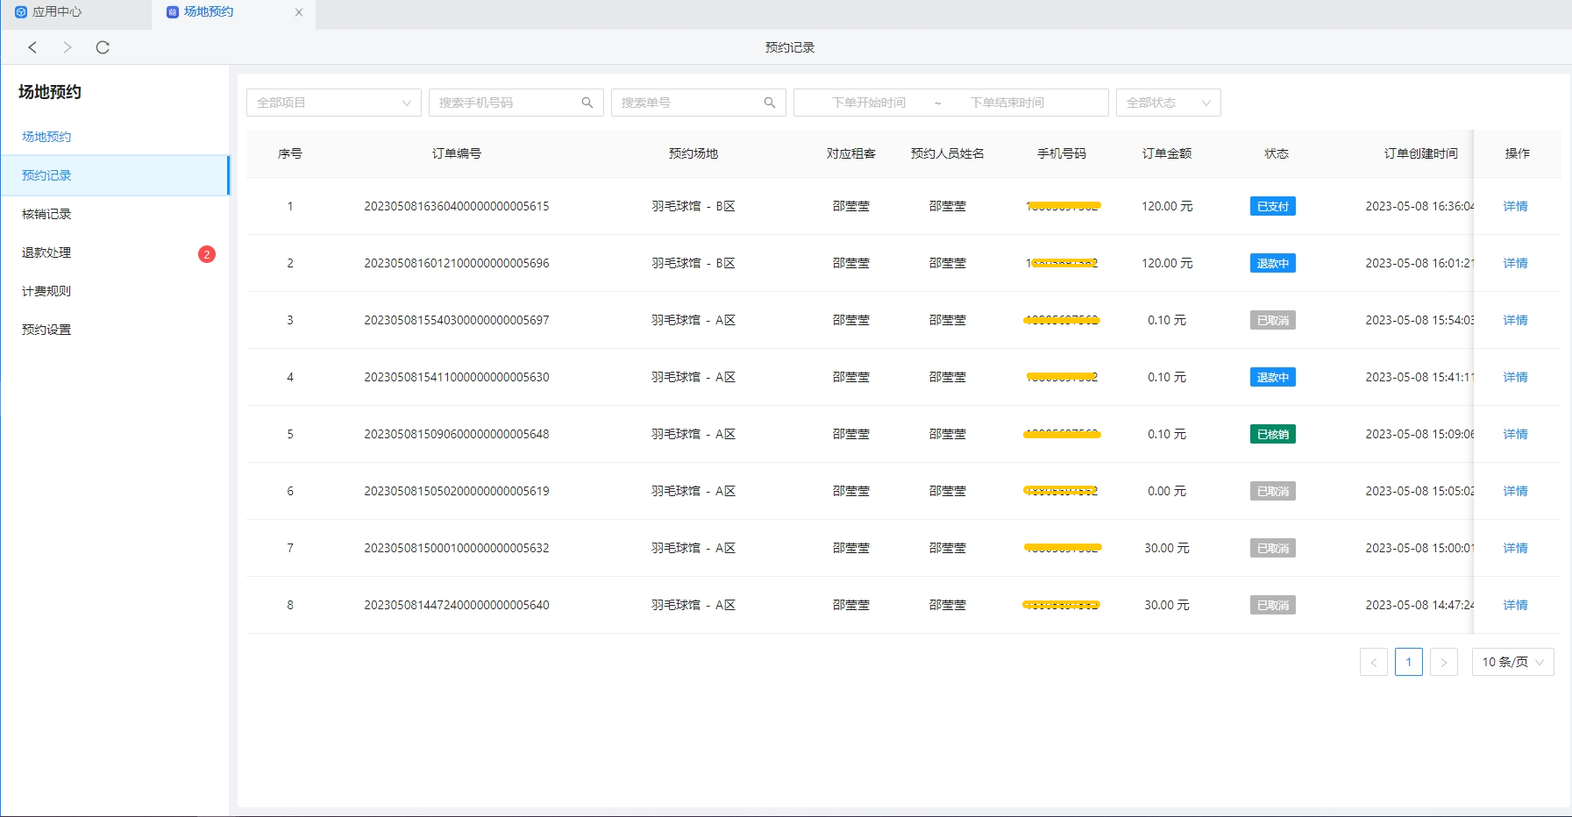This screenshot has height=817, width=1572.
Task: Open 详情 for order ending 5696
Action: tap(1515, 263)
